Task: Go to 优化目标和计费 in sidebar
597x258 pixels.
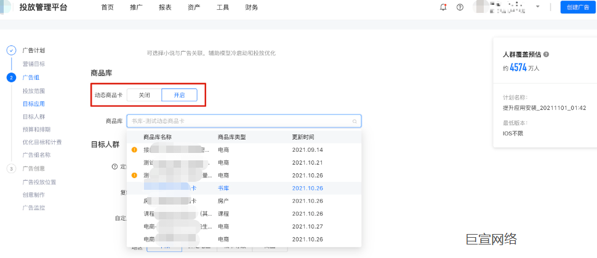Action: 42,143
